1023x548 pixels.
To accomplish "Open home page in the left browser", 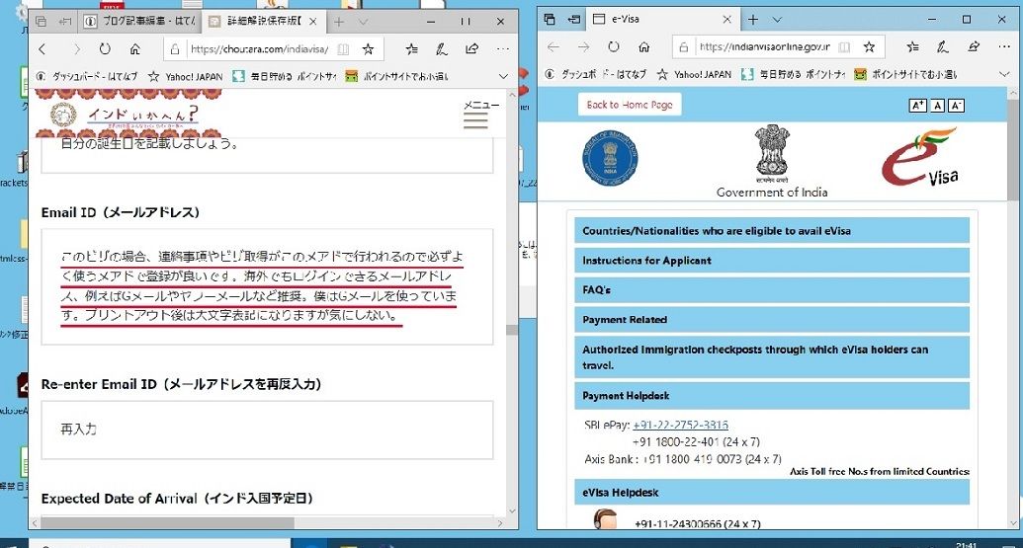I will 135,48.
